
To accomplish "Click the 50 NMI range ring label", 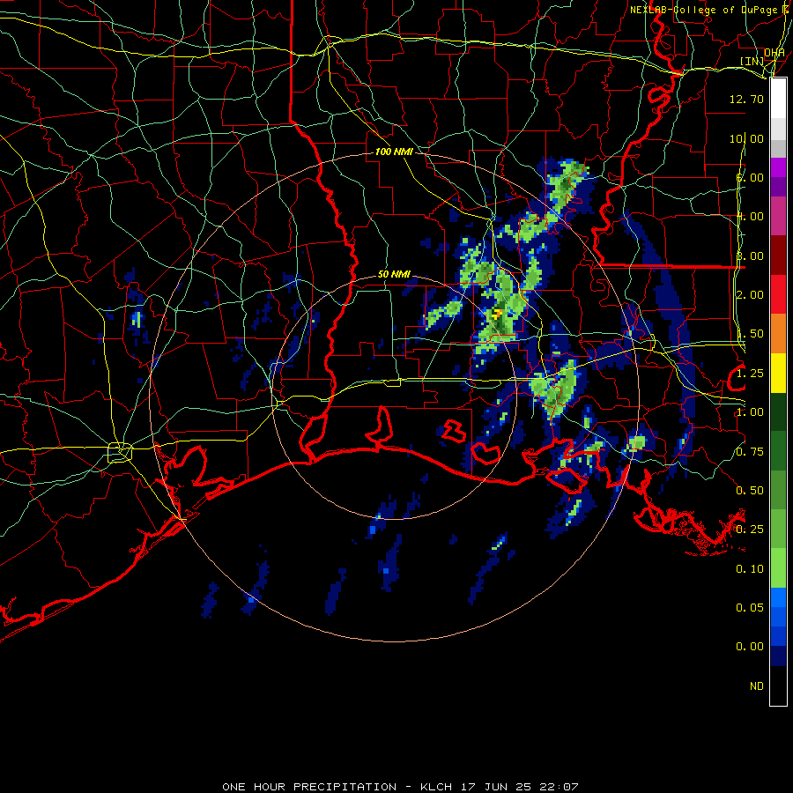I will pos(394,274).
